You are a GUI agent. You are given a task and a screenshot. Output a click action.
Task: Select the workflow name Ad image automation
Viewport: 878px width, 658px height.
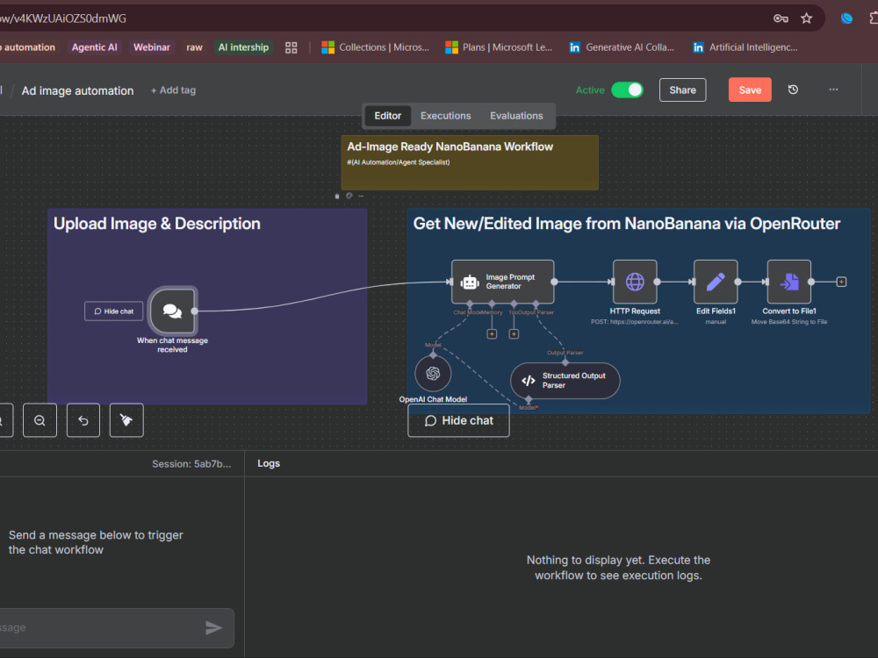78,90
